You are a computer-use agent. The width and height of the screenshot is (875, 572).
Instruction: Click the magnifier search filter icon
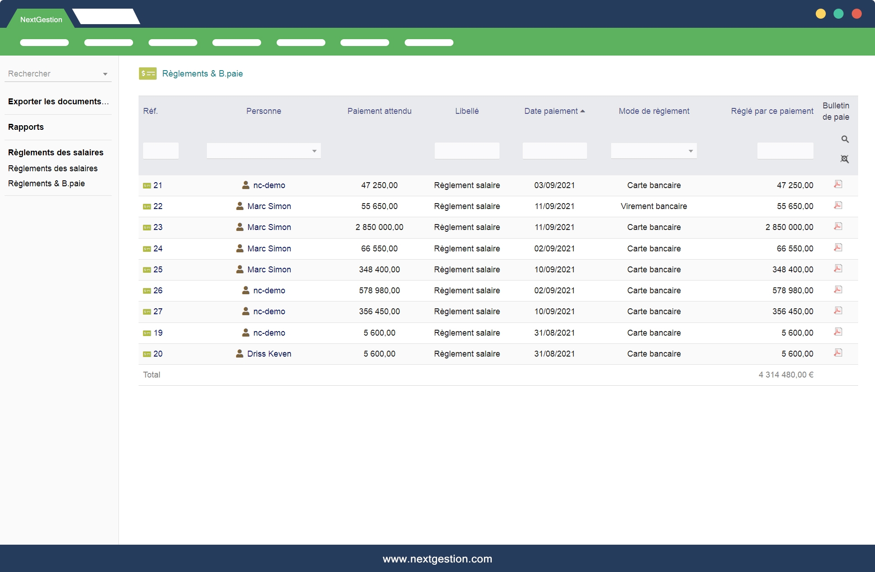click(844, 139)
